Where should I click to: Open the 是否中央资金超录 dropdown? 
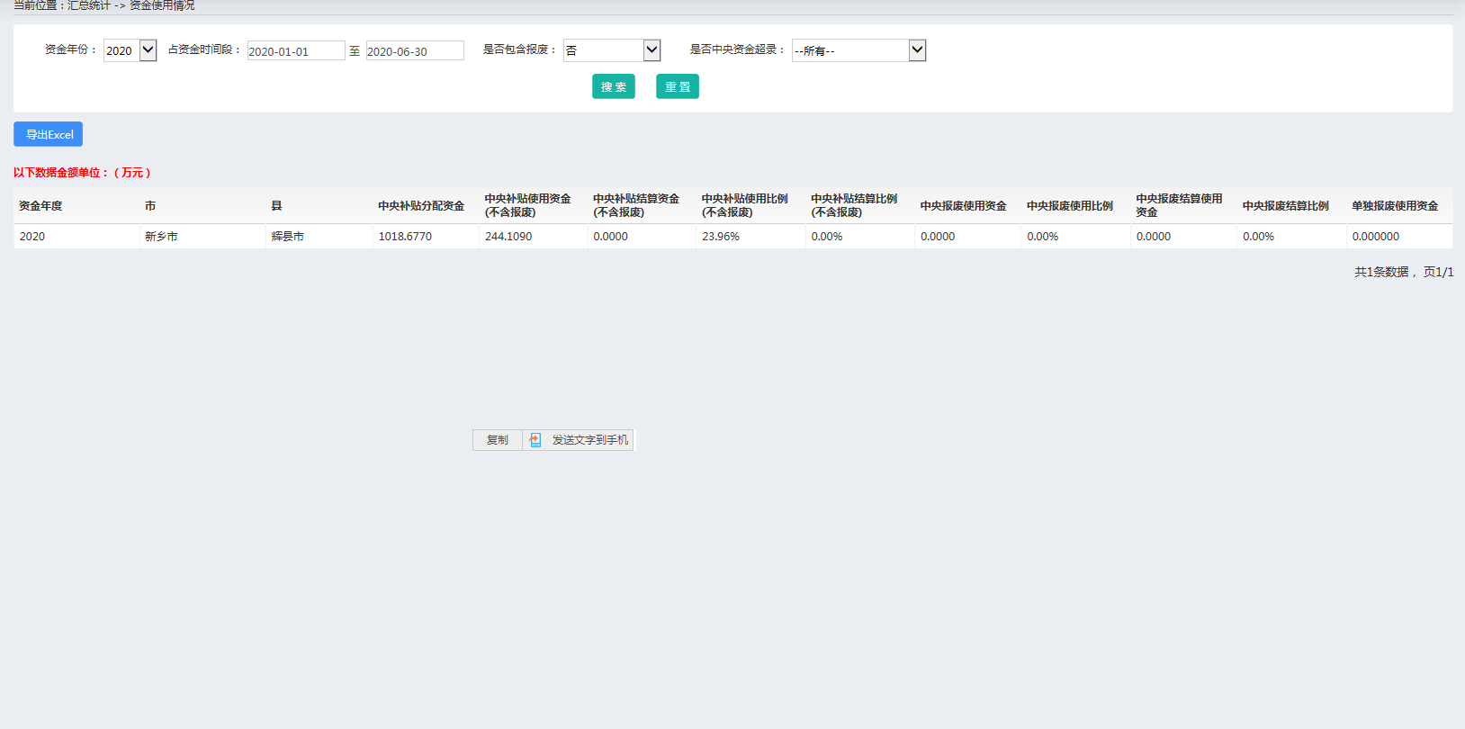pyautogui.click(x=858, y=50)
